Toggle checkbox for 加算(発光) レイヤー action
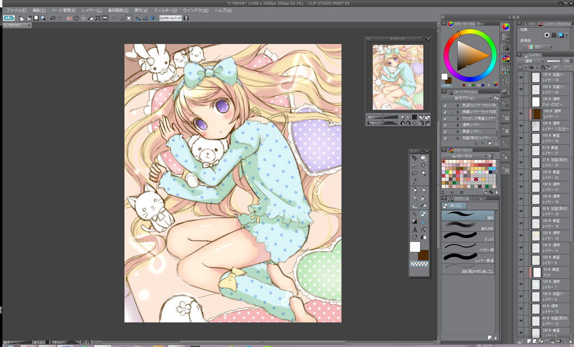The image size is (574, 347). [x=445, y=138]
